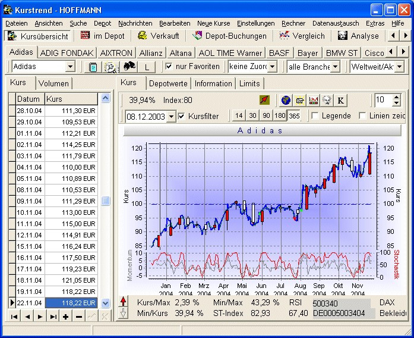Click the red arrow chart icon
This screenshot has height=338, width=414.
tap(264, 100)
